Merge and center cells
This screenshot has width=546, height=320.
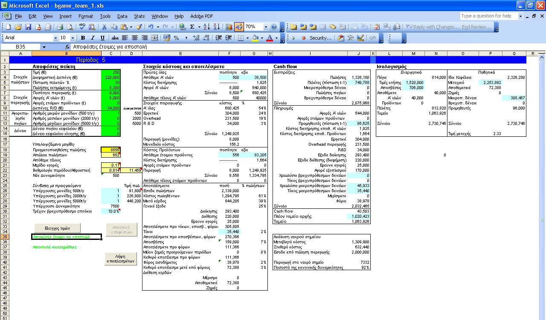[x=154, y=38]
